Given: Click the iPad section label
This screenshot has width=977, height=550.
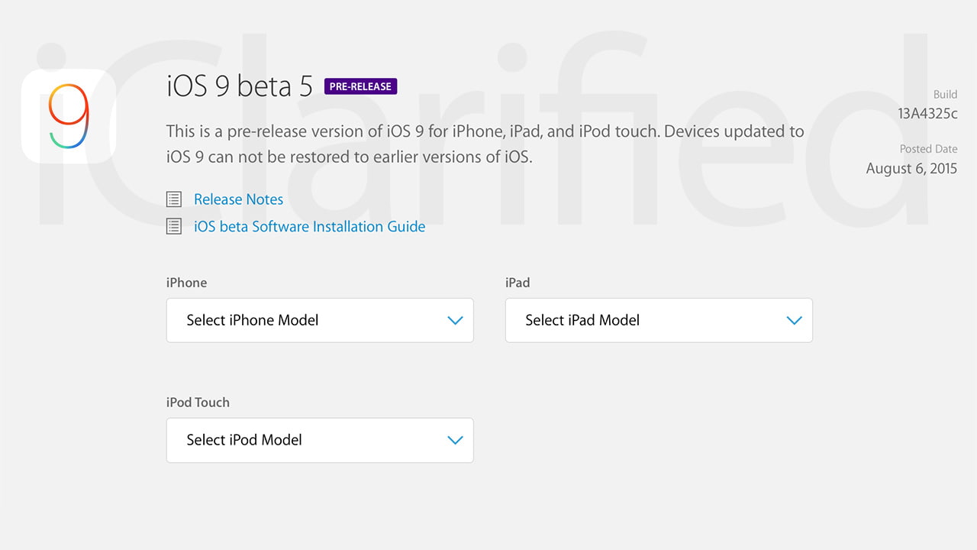Looking at the screenshot, I should pos(518,283).
